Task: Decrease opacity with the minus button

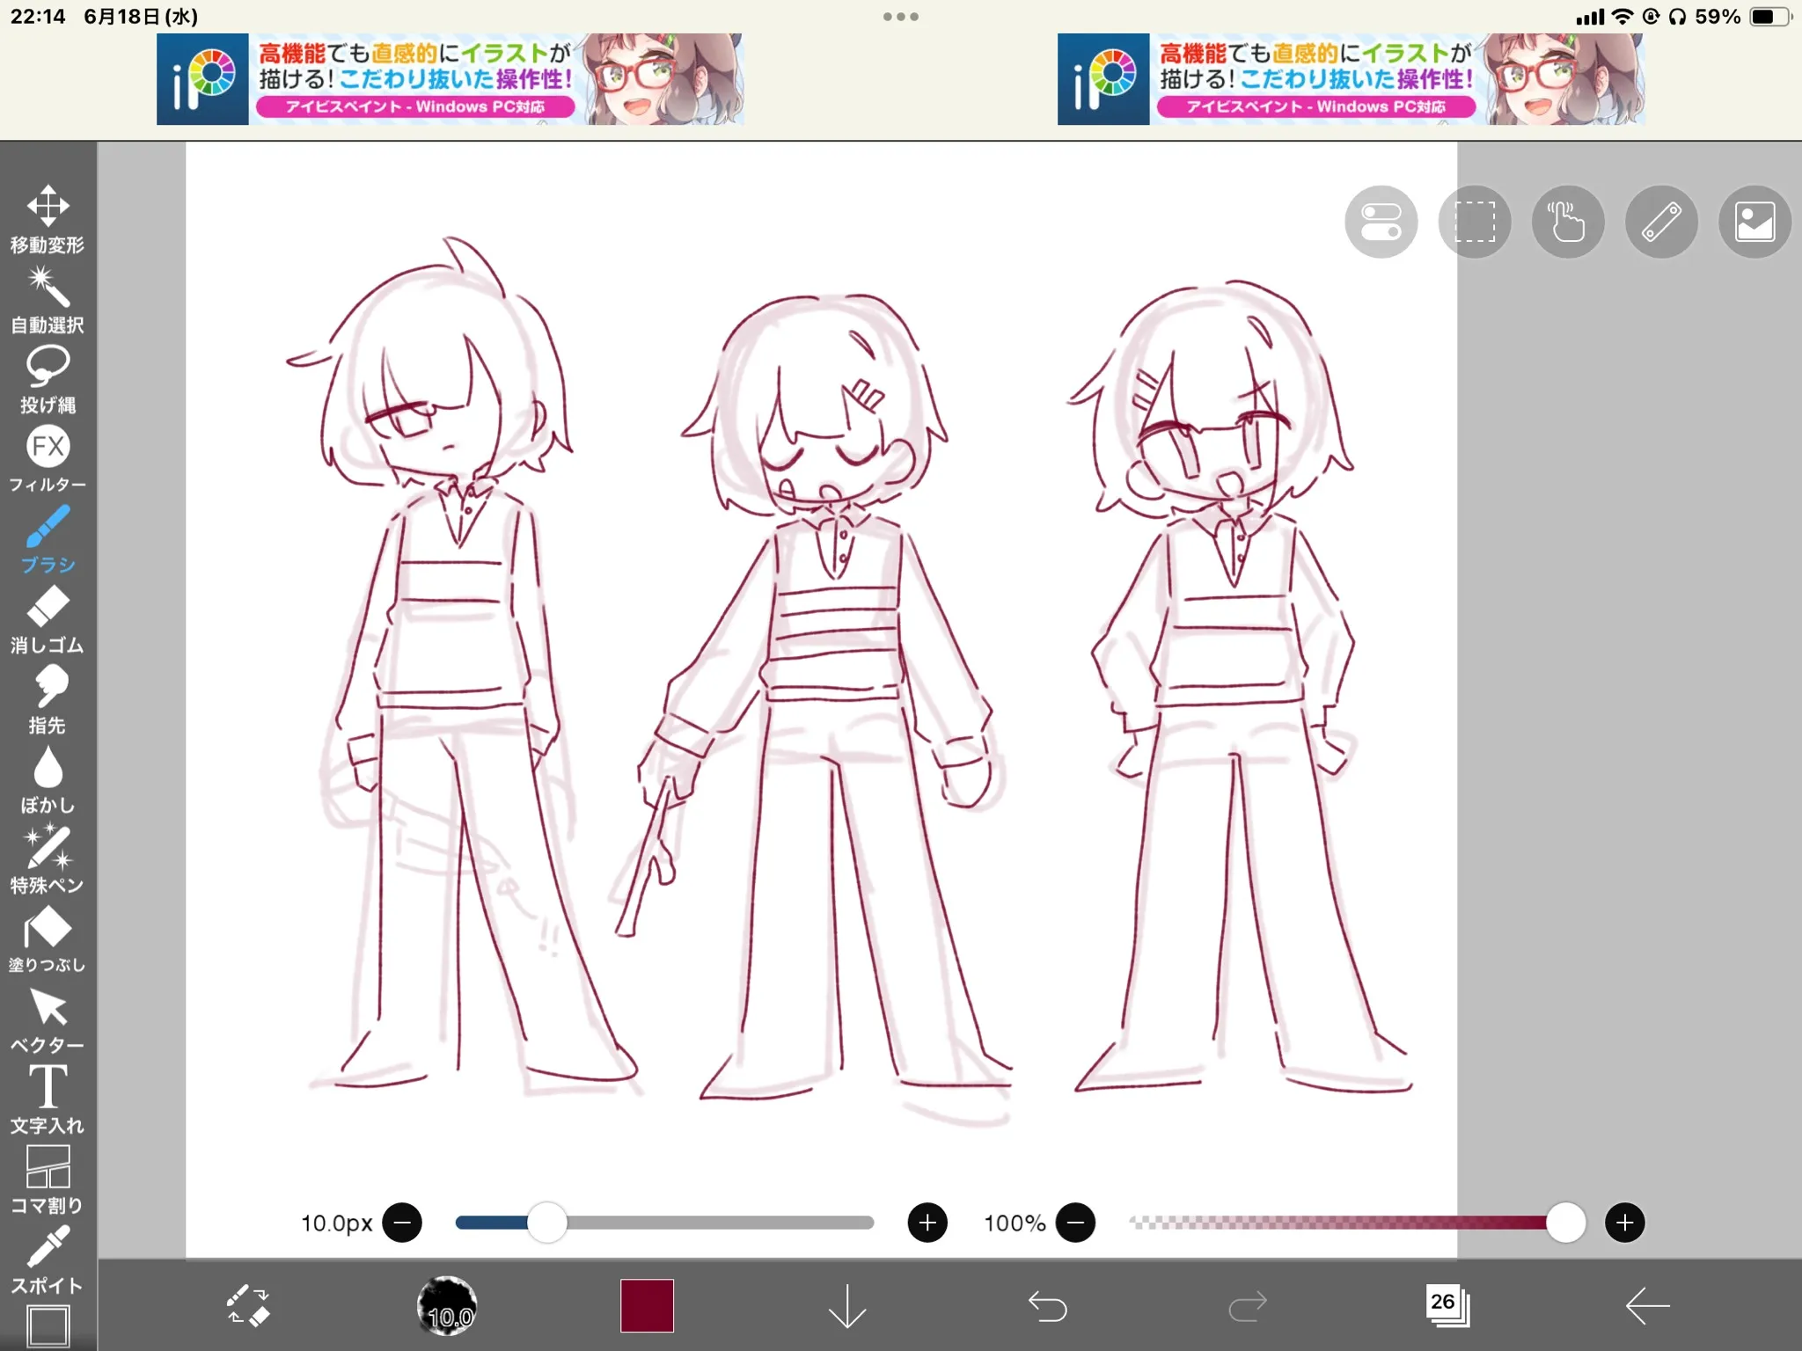Action: point(1075,1223)
